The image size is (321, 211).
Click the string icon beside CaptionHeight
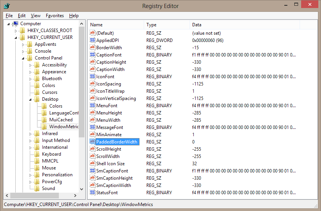(92, 62)
